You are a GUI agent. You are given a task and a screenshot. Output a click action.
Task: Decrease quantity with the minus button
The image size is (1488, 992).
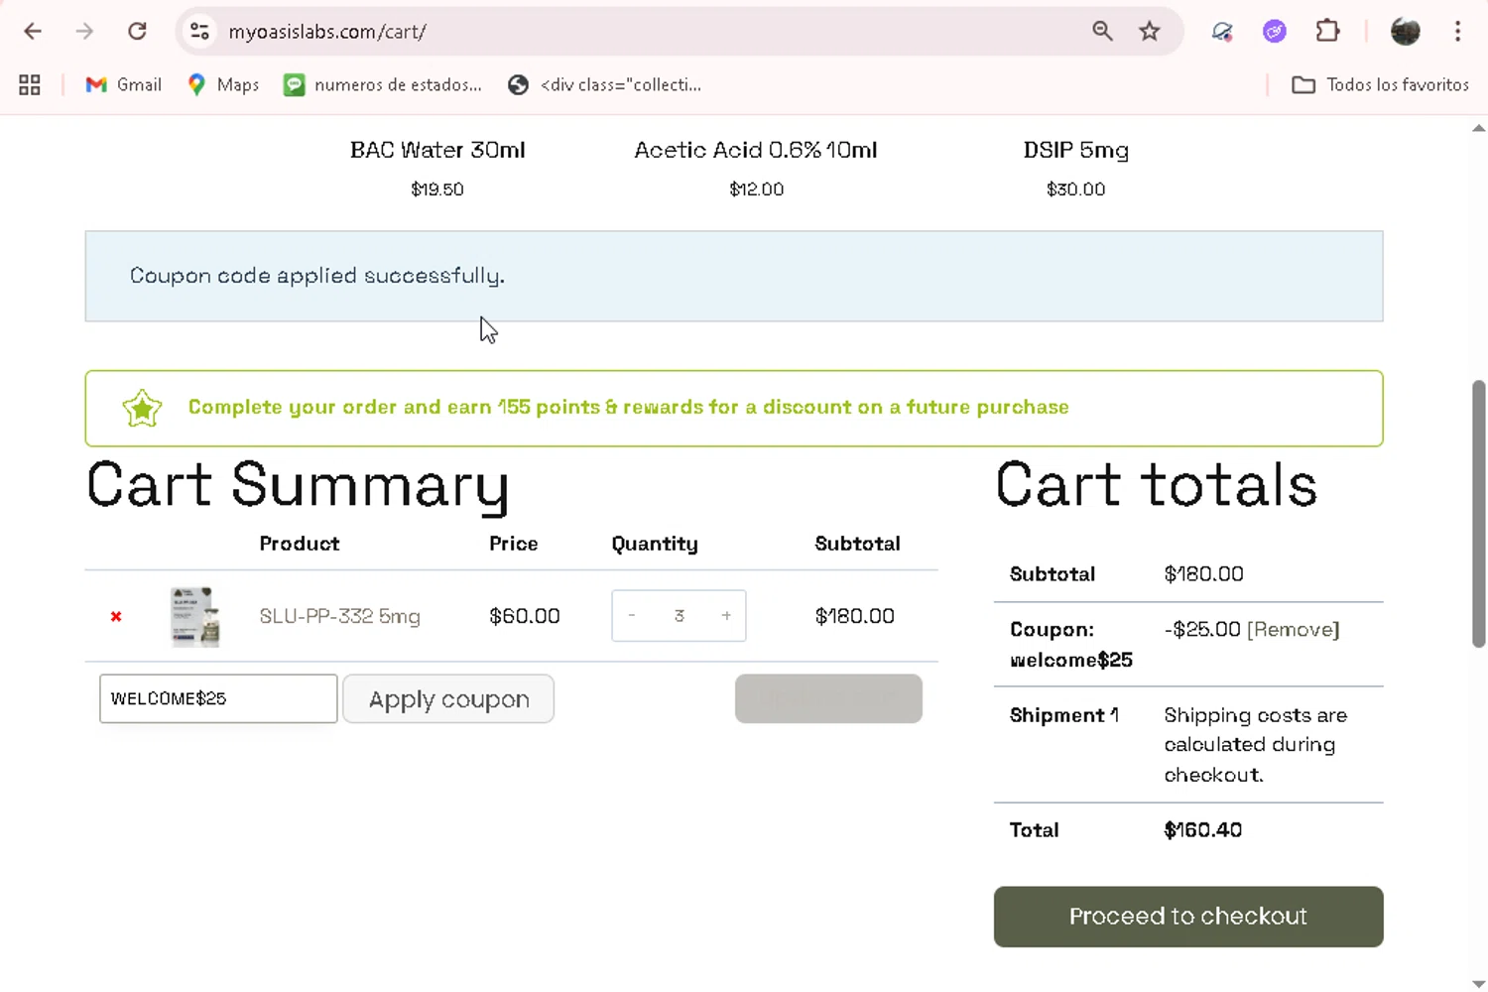click(632, 616)
